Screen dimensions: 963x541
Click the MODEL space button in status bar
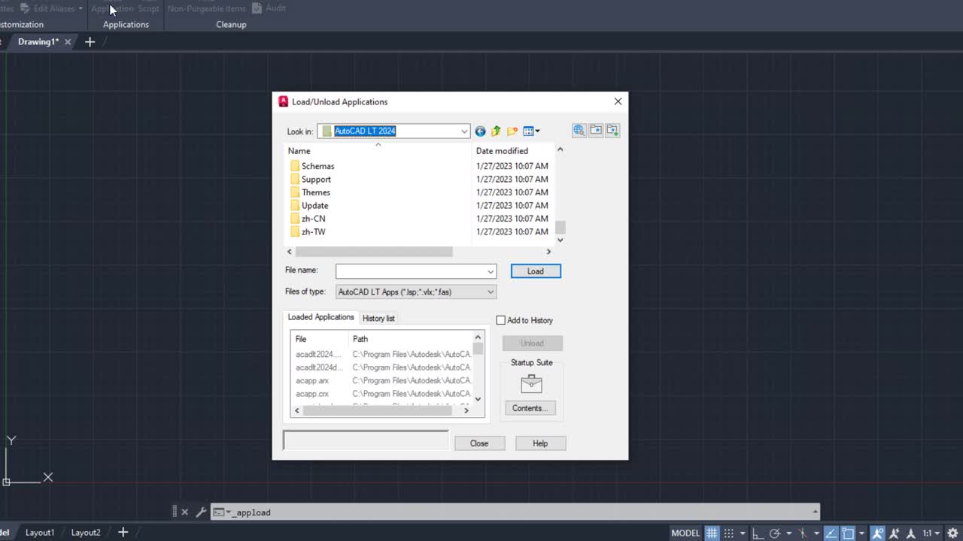tap(685, 533)
